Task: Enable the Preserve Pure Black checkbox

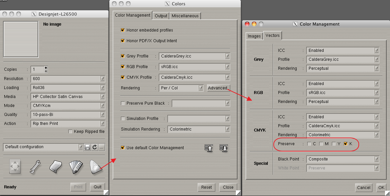Action: [x=123, y=103]
